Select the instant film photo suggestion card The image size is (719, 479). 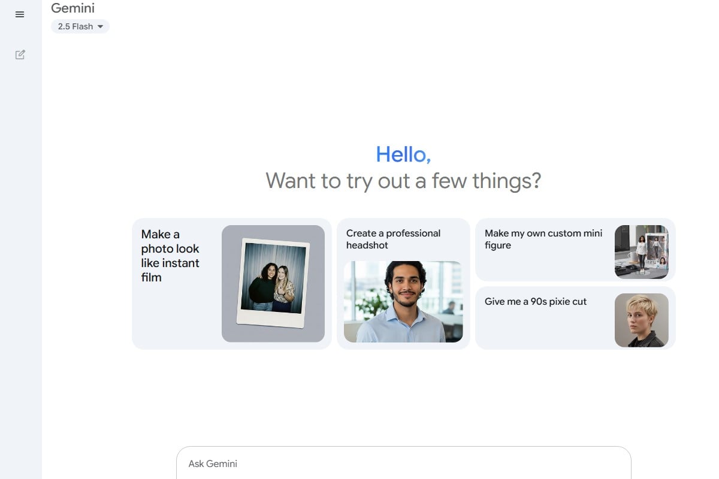231,284
